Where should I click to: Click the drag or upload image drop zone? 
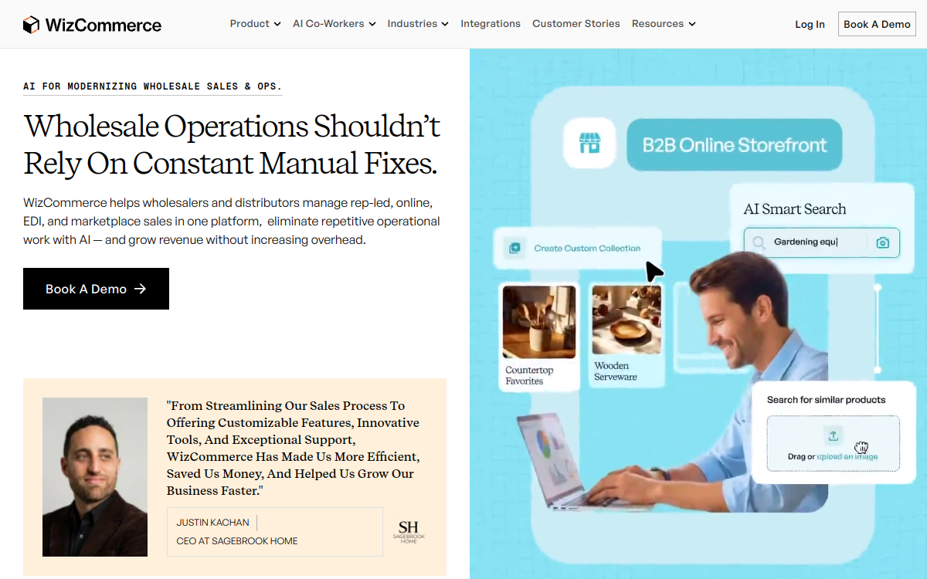coord(833,443)
